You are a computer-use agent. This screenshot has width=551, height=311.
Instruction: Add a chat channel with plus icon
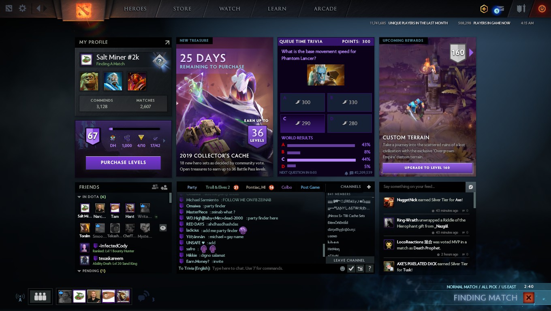pyautogui.click(x=369, y=187)
